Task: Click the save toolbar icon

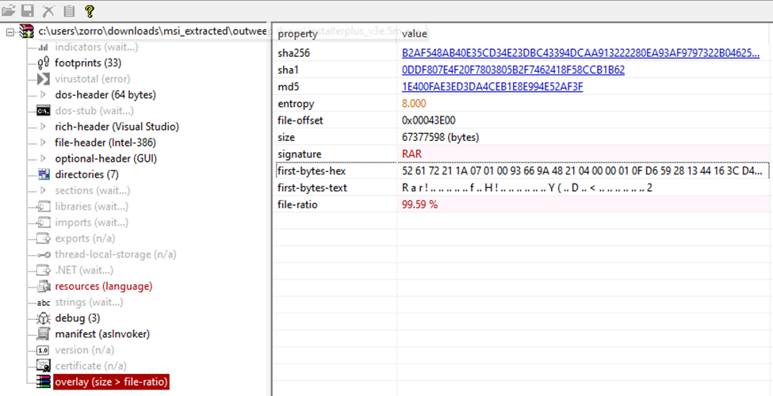Action: (x=28, y=11)
